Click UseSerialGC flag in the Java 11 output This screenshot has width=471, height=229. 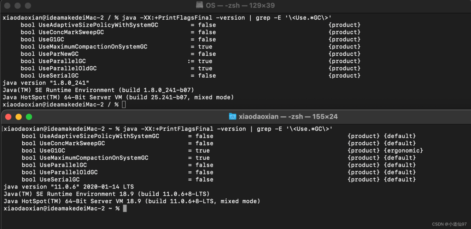(x=59, y=179)
